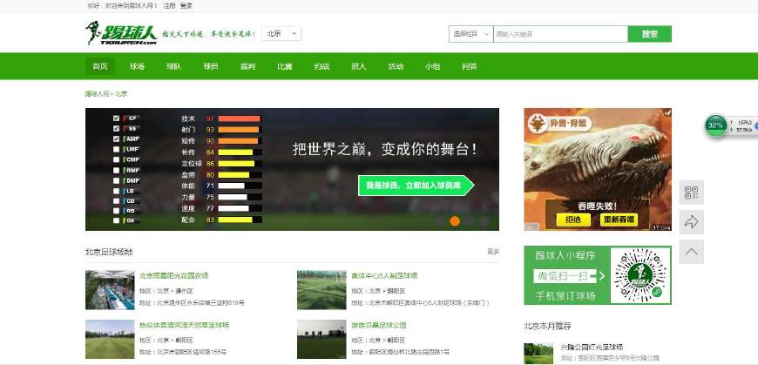This screenshot has height=365, width=758.
Task: Toggle the AMF position checkbox
Action: 116,139
